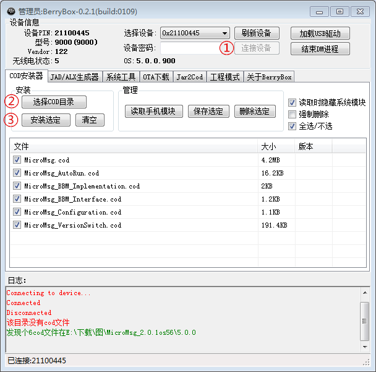
Task: Focus the 设备密码 password field
Action: click(190, 48)
